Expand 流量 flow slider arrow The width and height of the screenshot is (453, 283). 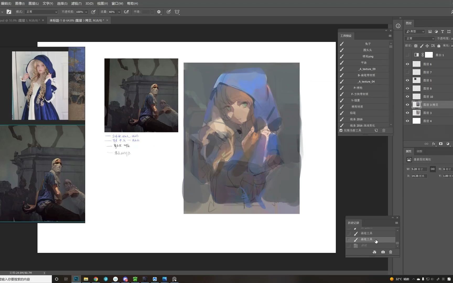(x=119, y=12)
